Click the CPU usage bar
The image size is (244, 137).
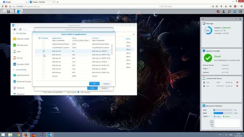click(223, 110)
